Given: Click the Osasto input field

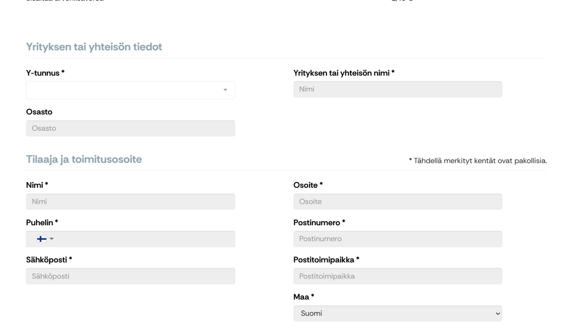Looking at the screenshot, I should click(130, 128).
